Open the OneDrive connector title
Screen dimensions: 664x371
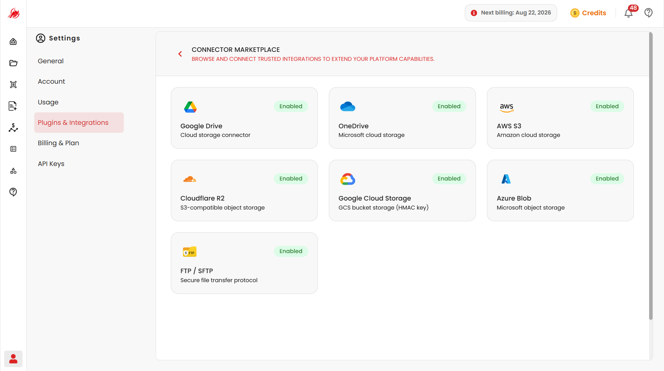tap(353, 126)
